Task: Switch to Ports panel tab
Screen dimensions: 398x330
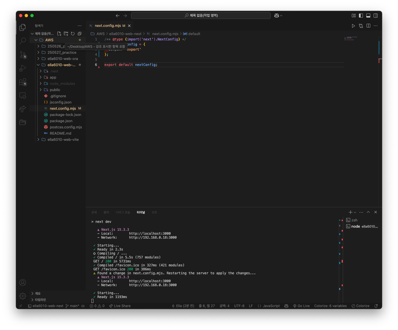Action: (x=154, y=212)
